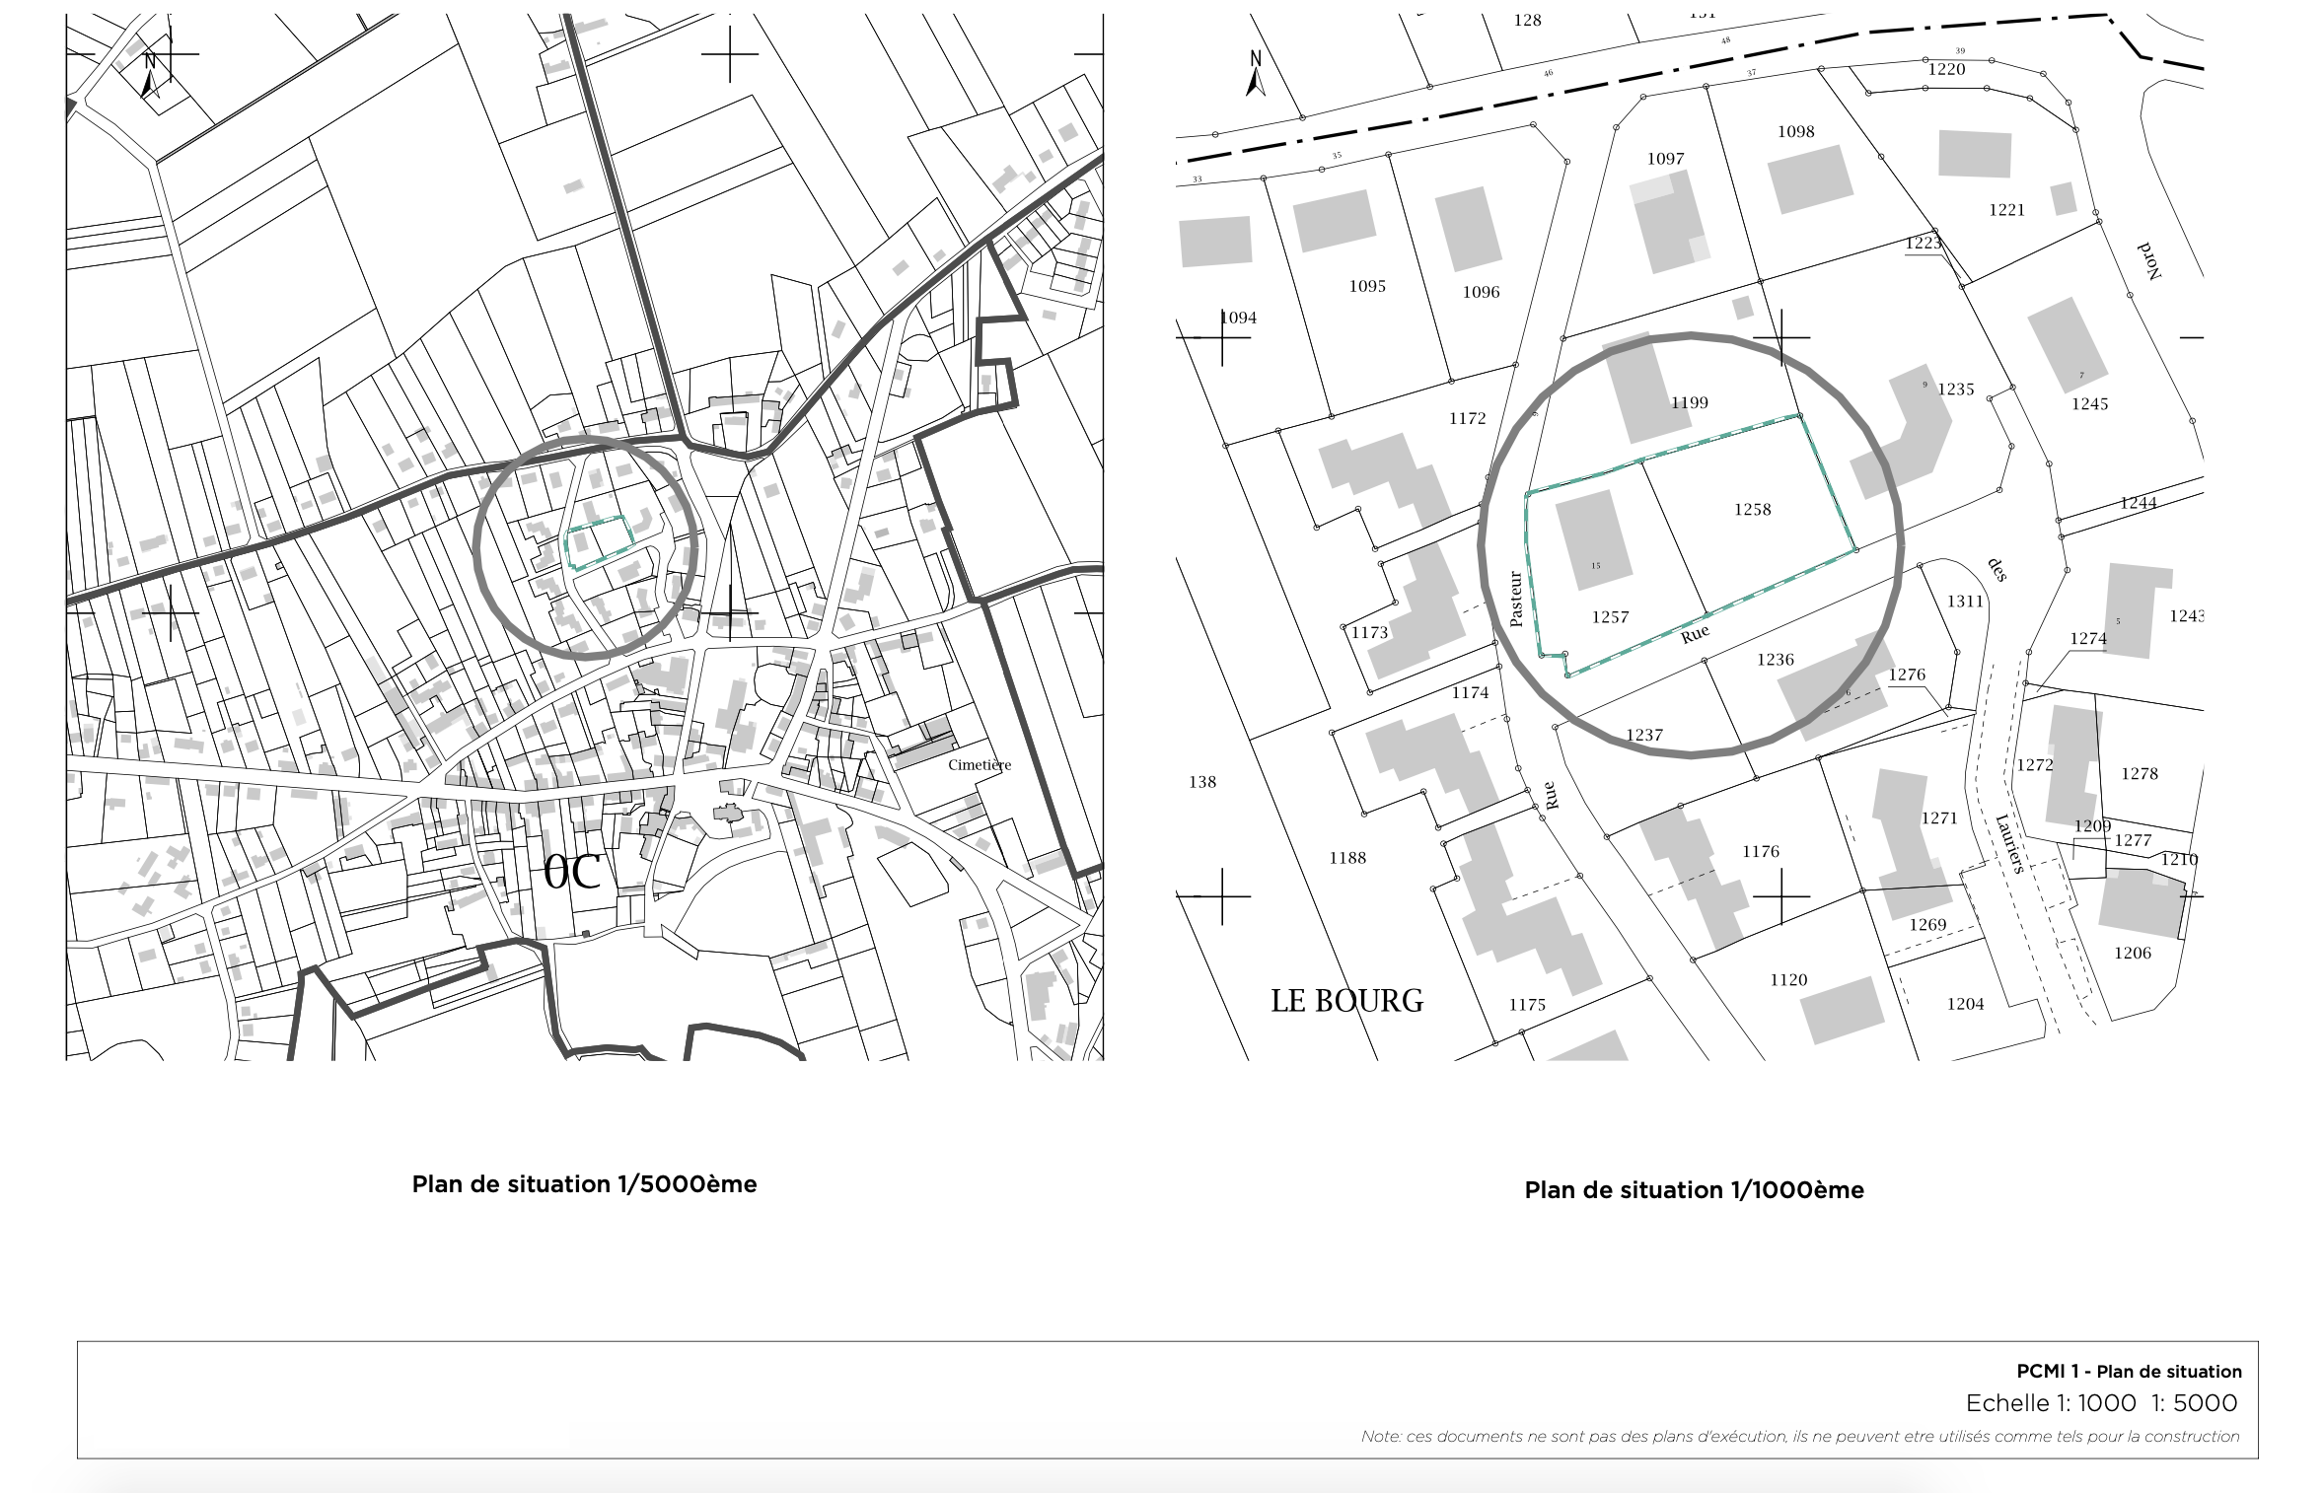The width and height of the screenshot is (2324, 1493).
Task: Click the Echelle 1: 1000 1: 5000 text
Action: 2101,1403
